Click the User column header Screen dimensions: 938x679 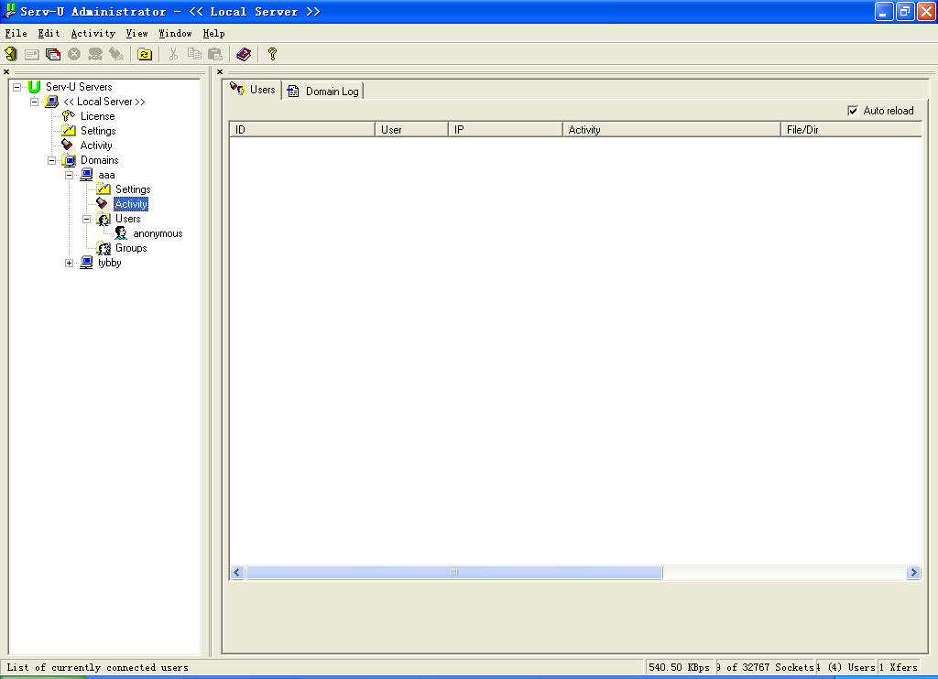(x=411, y=130)
